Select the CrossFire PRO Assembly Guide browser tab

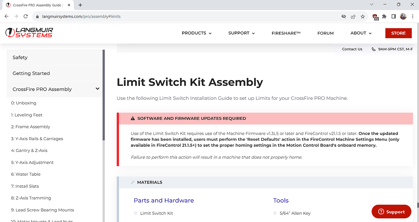point(38,5)
